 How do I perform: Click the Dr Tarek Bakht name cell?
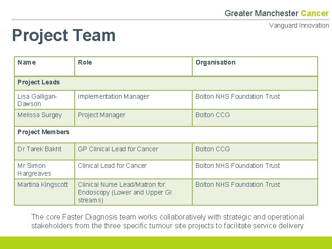click(44, 150)
